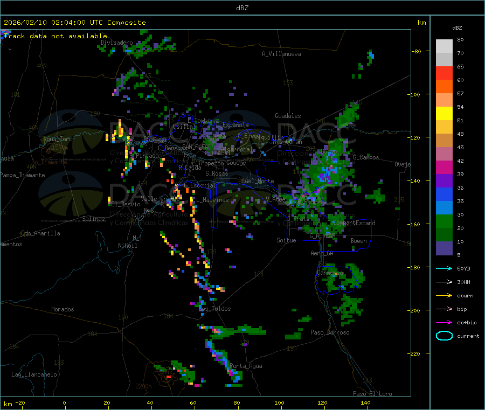Click the 'Bowen' map label
Screen dimensions: 485x410
[x=359, y=241]
